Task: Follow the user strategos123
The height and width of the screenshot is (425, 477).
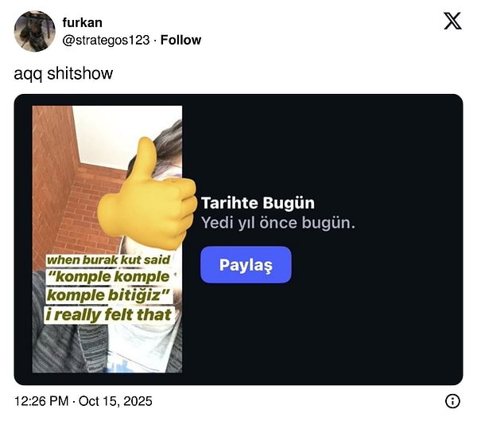Action: (x=180, y=40)
